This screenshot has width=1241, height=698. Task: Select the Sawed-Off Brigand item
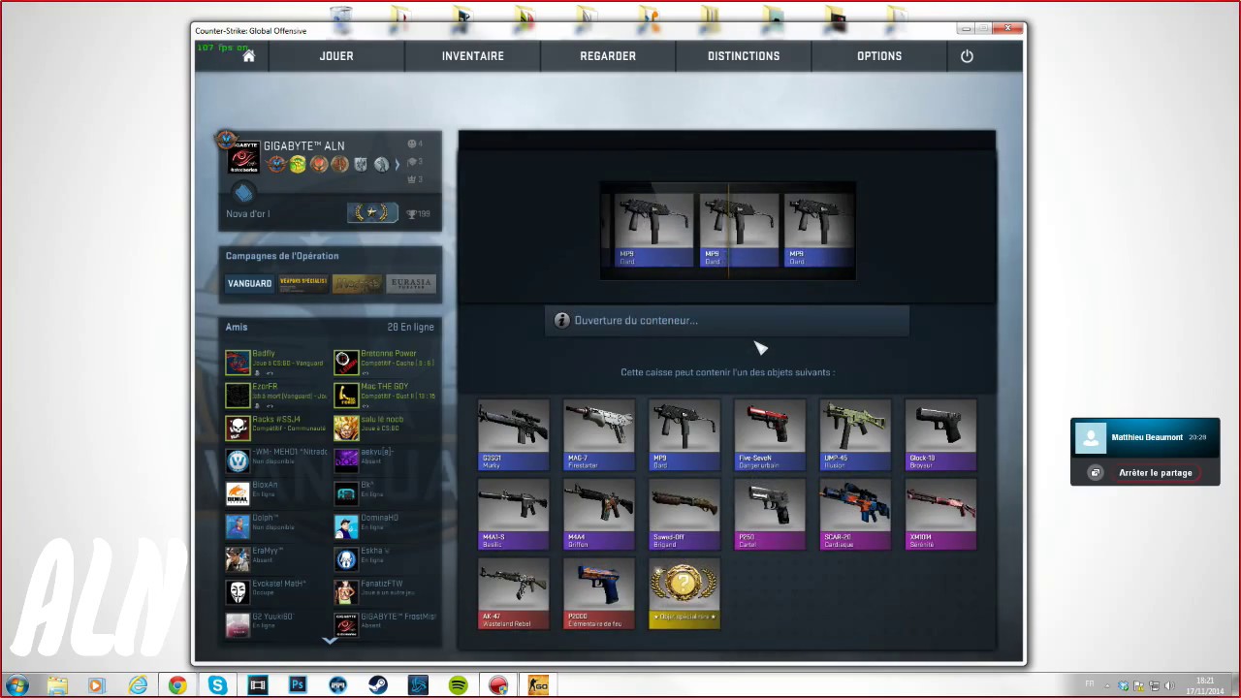684,514
